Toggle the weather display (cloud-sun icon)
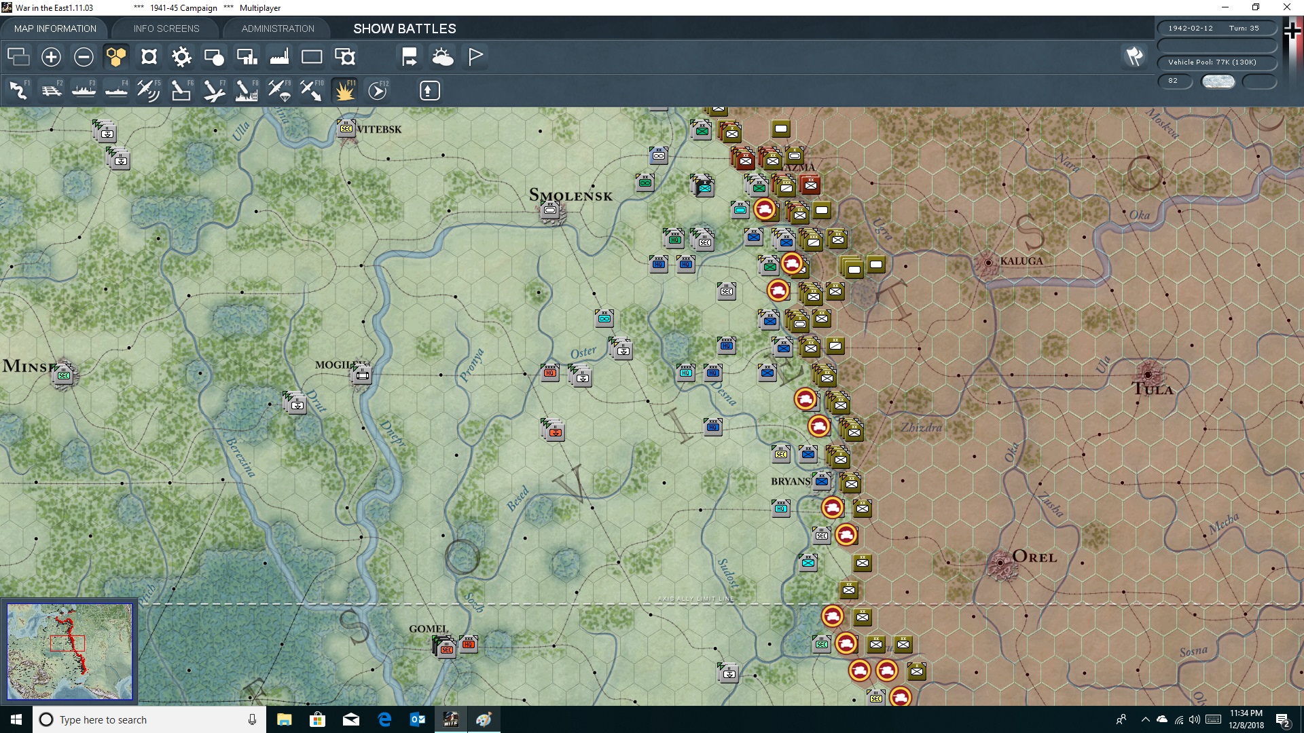 (443, 57)
